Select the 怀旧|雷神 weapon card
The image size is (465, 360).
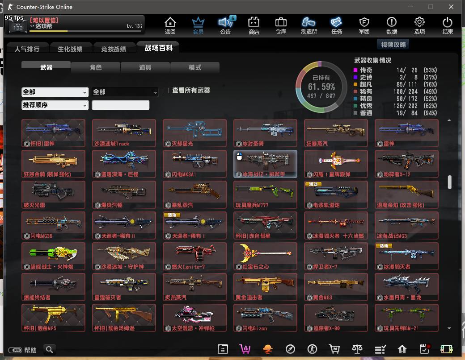point(53,133)
